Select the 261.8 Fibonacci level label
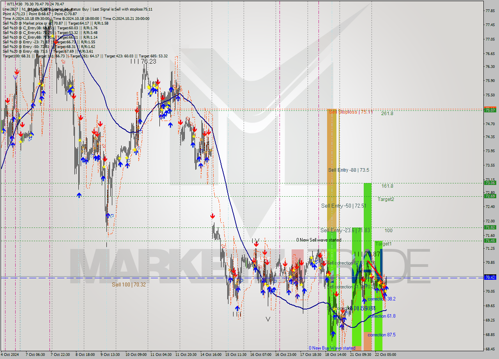 click(x=387, y=114)
